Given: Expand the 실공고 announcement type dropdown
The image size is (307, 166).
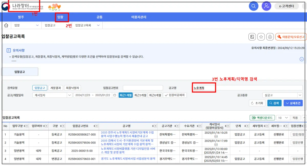Looking at the screenshot, I should (282, 95).
